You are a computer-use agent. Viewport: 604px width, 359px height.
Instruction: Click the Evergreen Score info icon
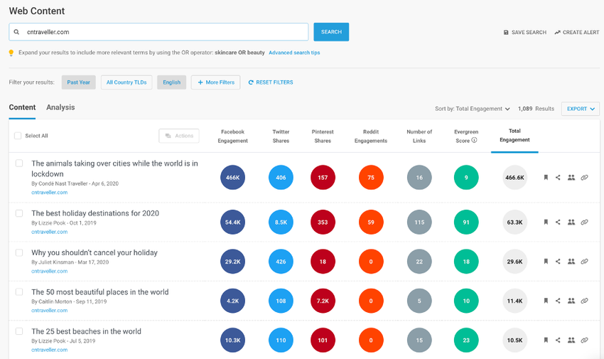(474, 140)
